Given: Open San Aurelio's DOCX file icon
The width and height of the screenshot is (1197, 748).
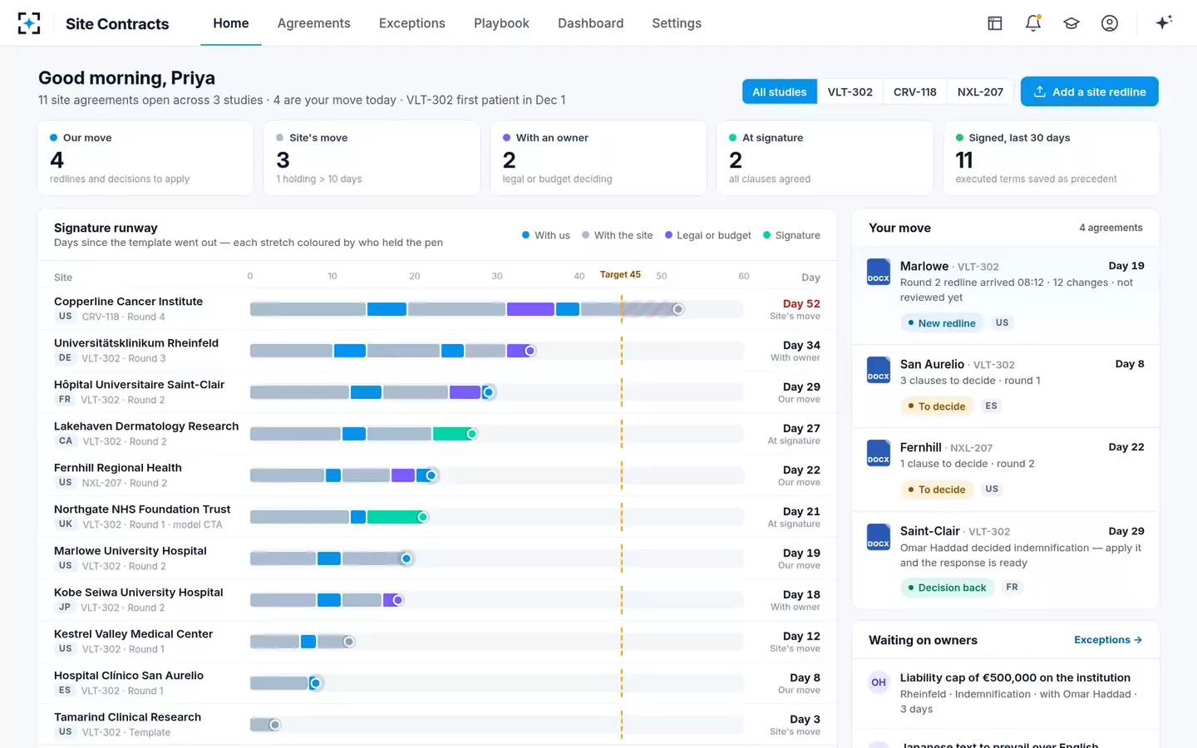Looking at the screenshot, I should point(879,370).
